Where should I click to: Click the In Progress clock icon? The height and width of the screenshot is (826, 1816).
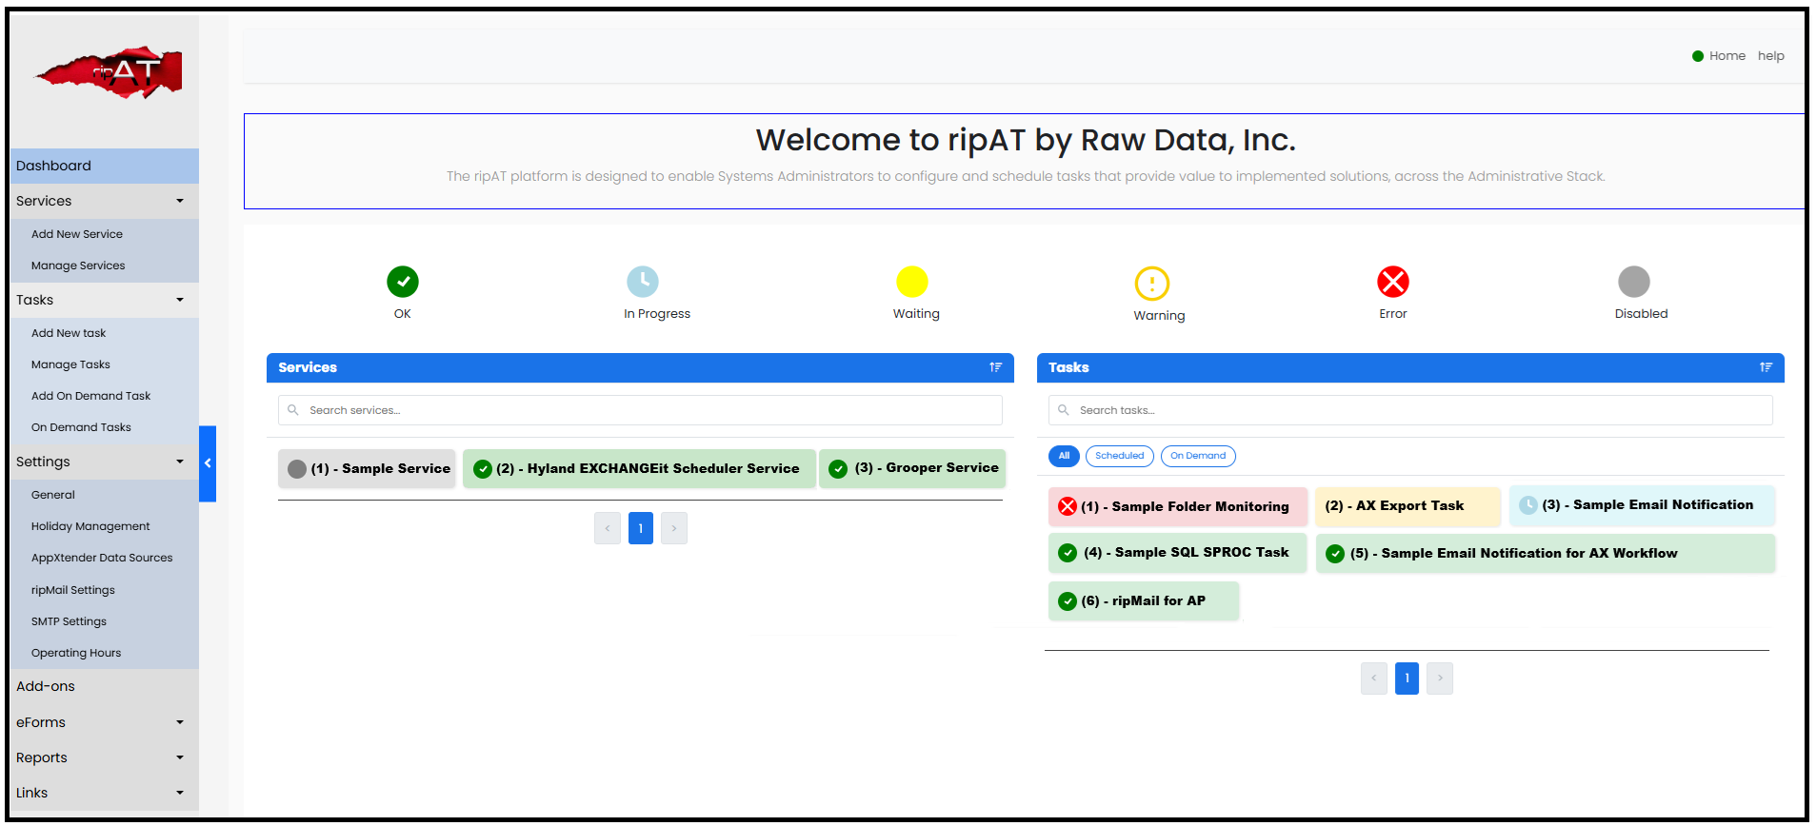click(x=643, y=282)
